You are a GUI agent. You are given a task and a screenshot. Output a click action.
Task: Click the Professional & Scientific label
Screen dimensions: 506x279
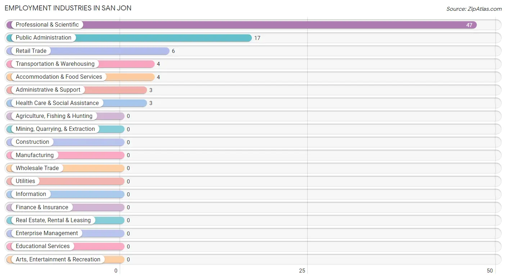47,25
